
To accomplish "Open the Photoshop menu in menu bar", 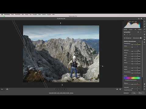I will coord(7,15).
